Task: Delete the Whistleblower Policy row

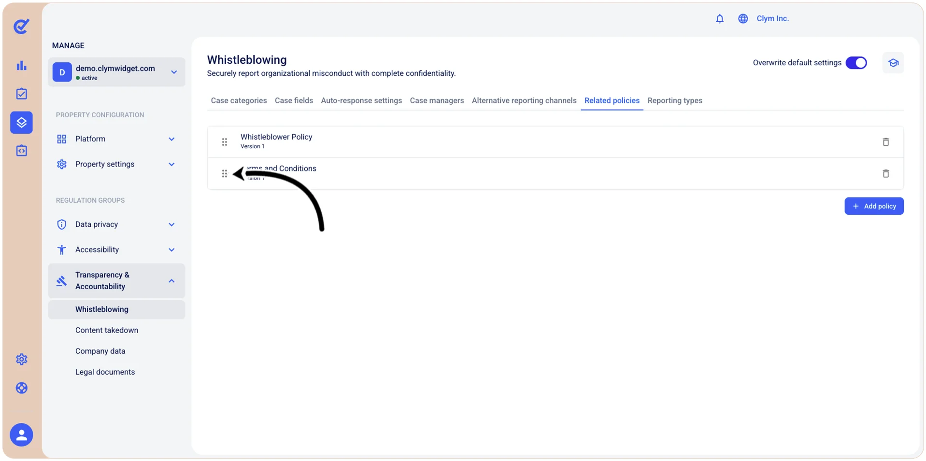Action: pos(885,142)
